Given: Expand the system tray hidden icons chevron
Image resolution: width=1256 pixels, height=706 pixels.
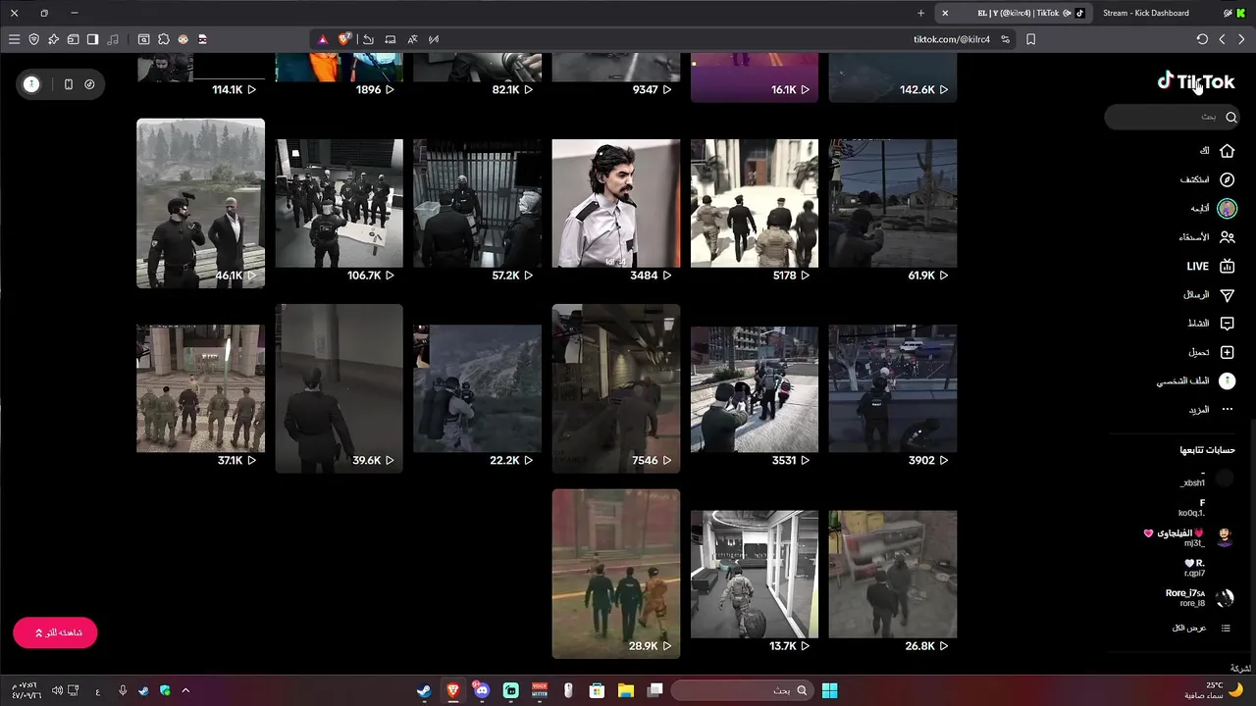Looking at the screenshot, I should [x=185, y=690].
